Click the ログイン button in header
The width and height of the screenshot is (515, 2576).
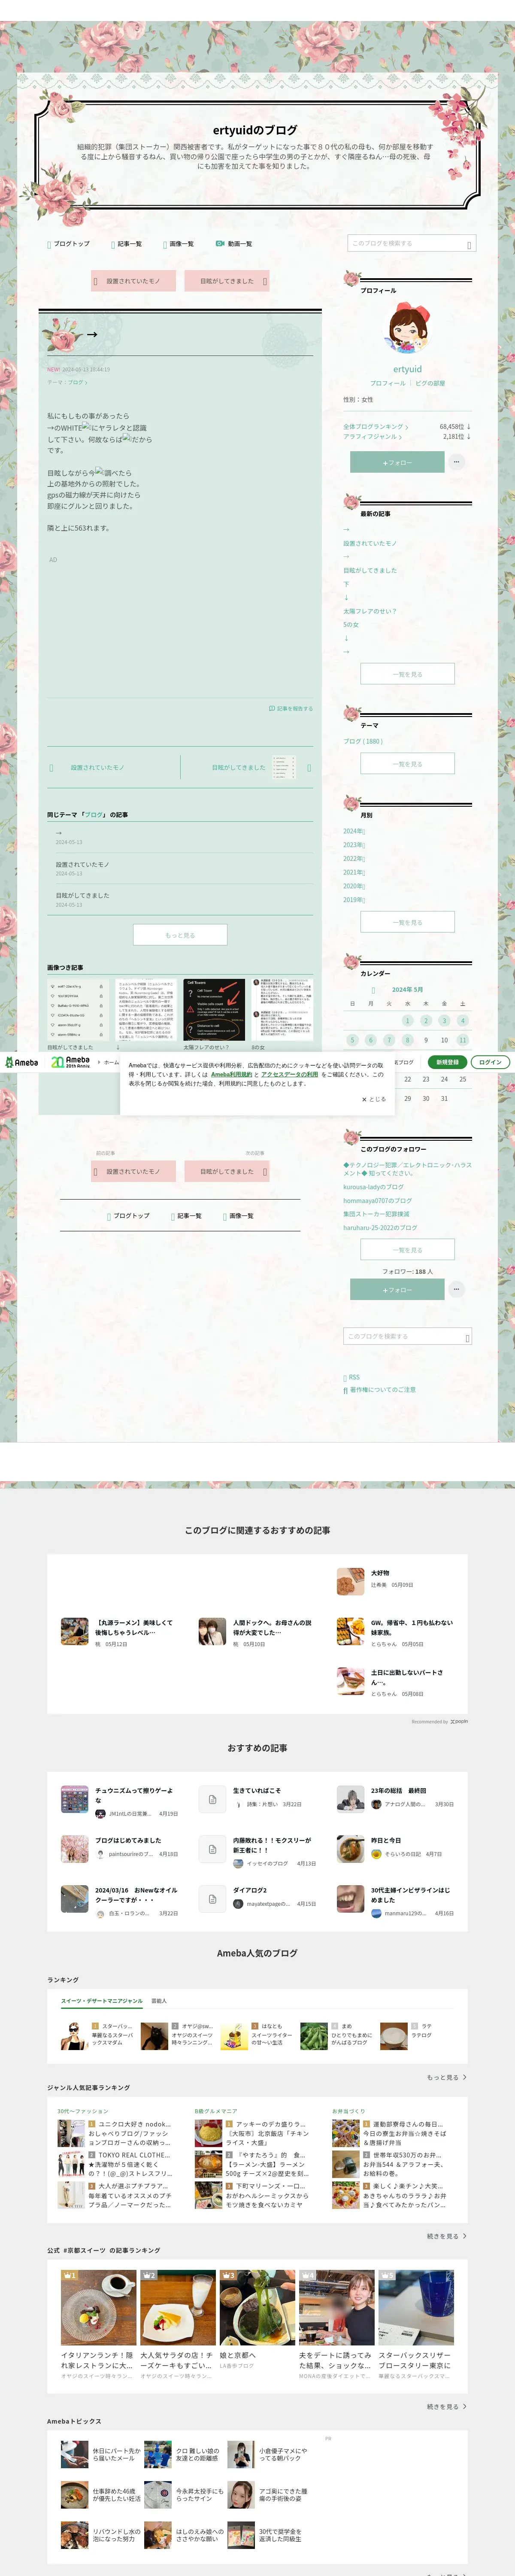490,1062
